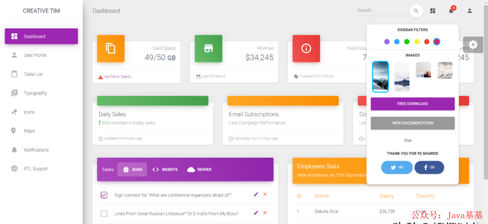
Task: Choose the fourth sidebar image of snowy mountains
Action: click(x=445, y=70)
